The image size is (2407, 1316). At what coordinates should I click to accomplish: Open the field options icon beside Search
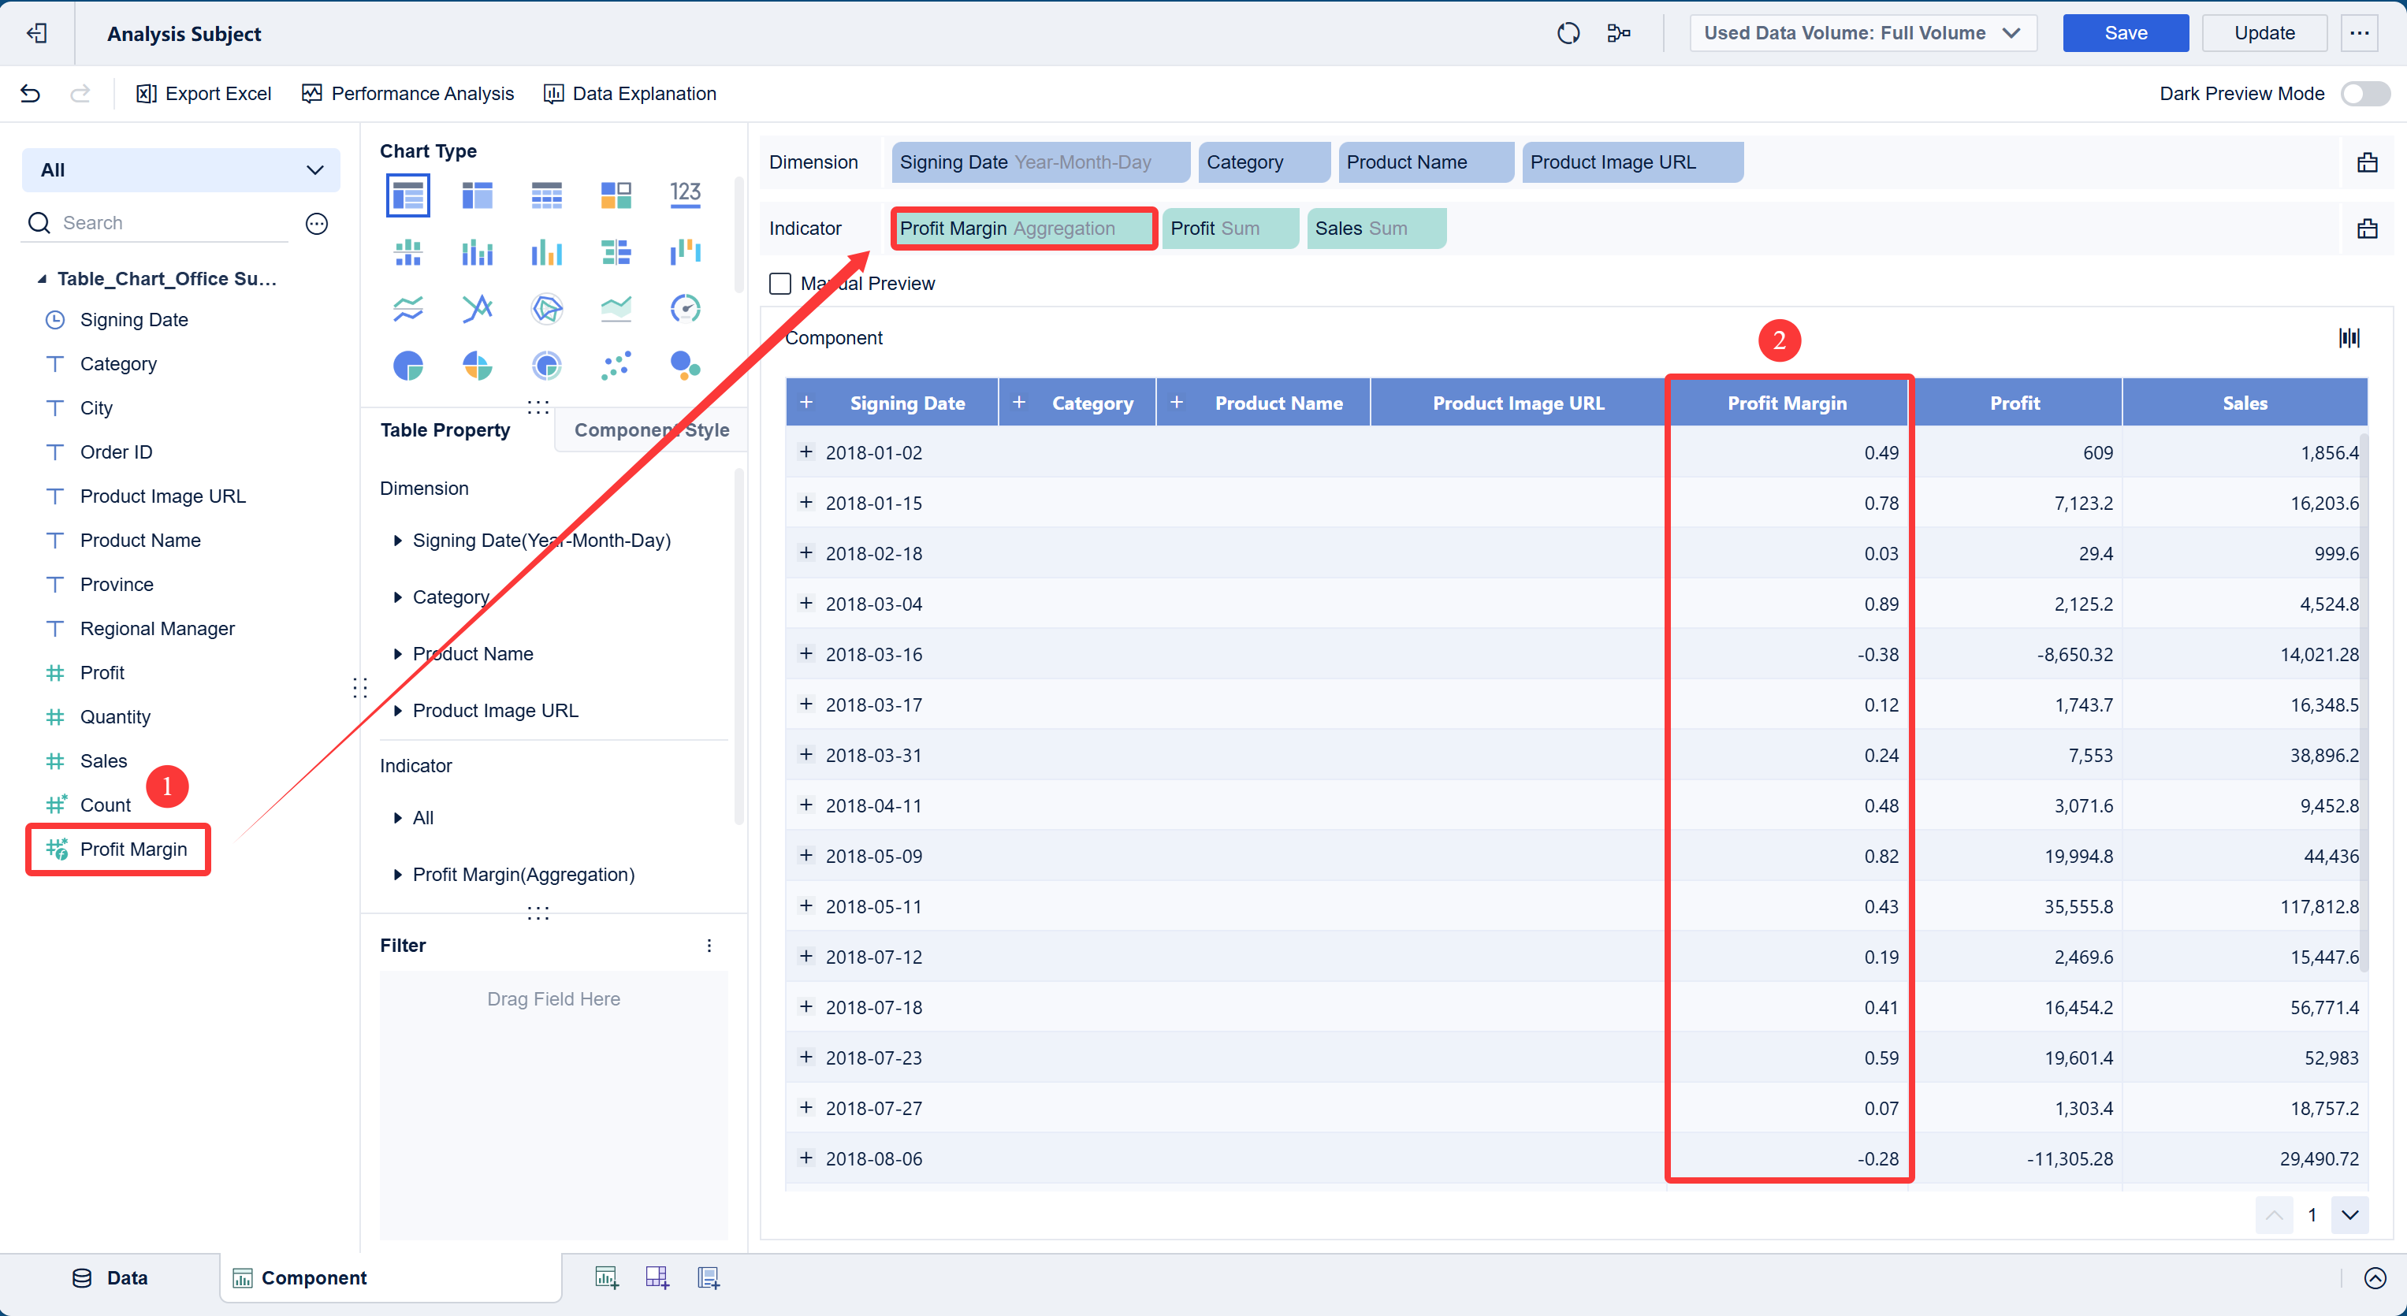click(317, 223)
